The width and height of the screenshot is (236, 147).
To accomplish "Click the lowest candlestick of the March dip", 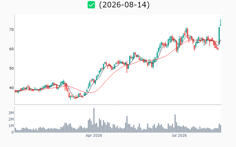I will 71,97.
